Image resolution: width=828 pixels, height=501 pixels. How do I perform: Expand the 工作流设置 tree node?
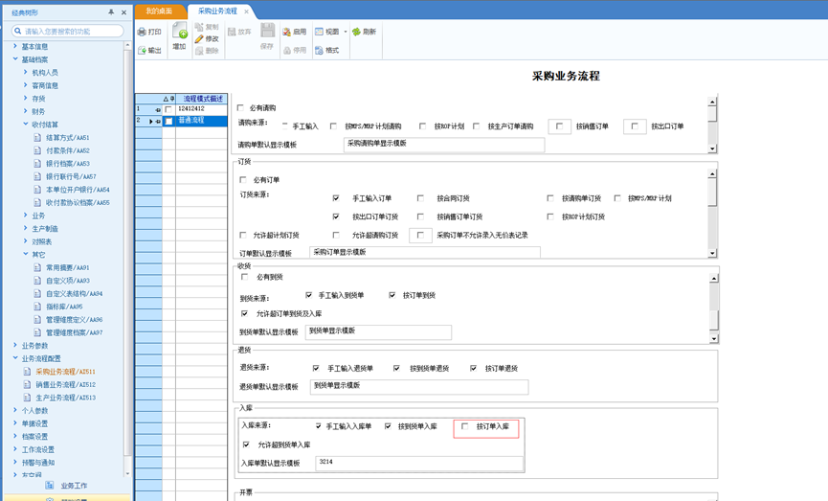click(15, 449)
